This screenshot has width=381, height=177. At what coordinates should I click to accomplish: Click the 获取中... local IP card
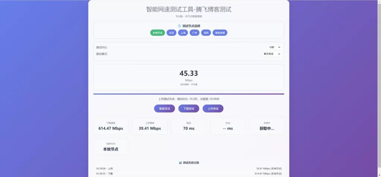tap(267, 126)
